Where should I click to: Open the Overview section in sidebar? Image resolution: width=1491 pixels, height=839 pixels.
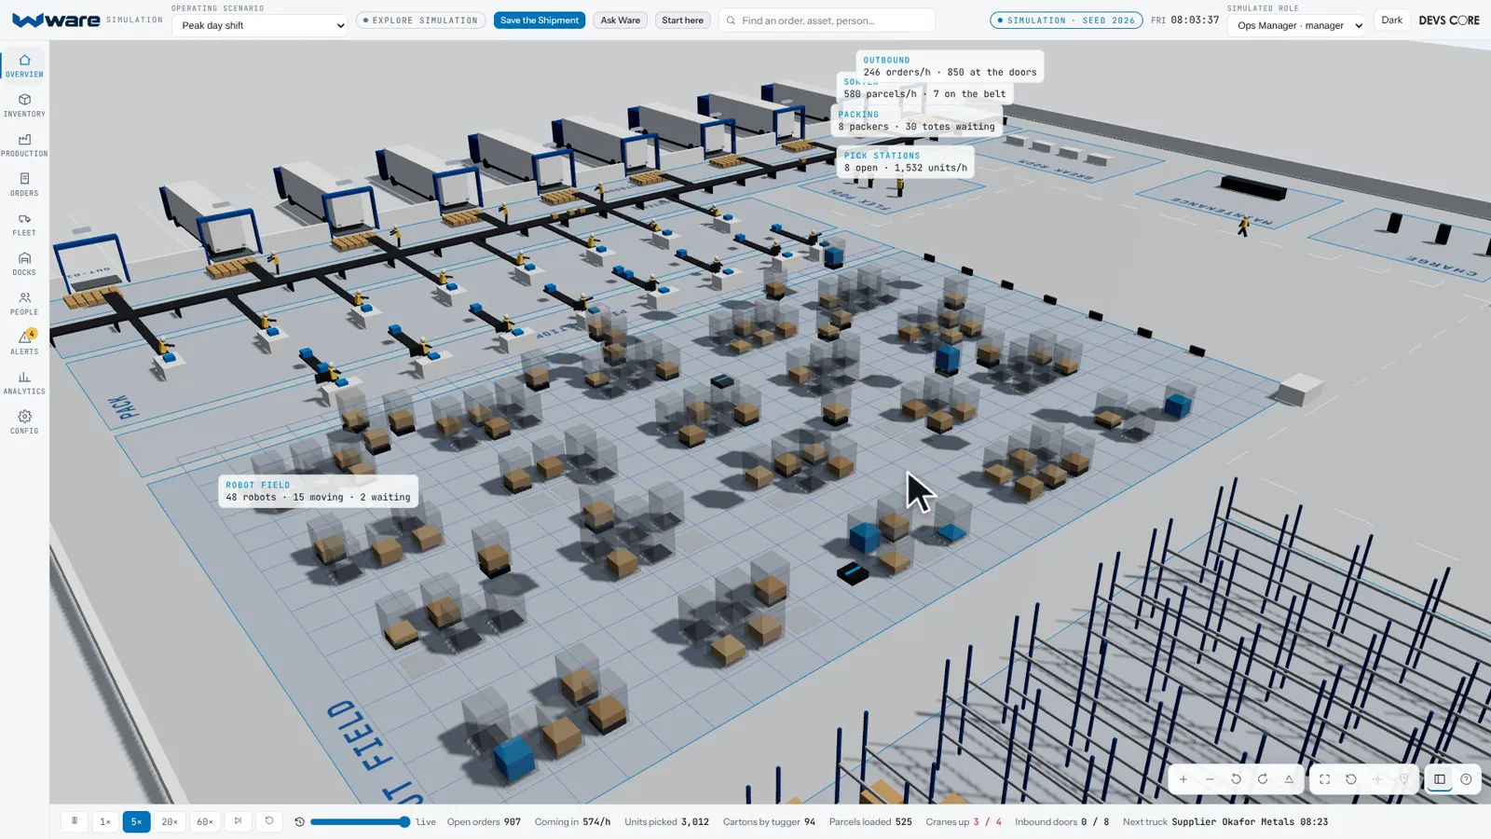click(24, 65)
